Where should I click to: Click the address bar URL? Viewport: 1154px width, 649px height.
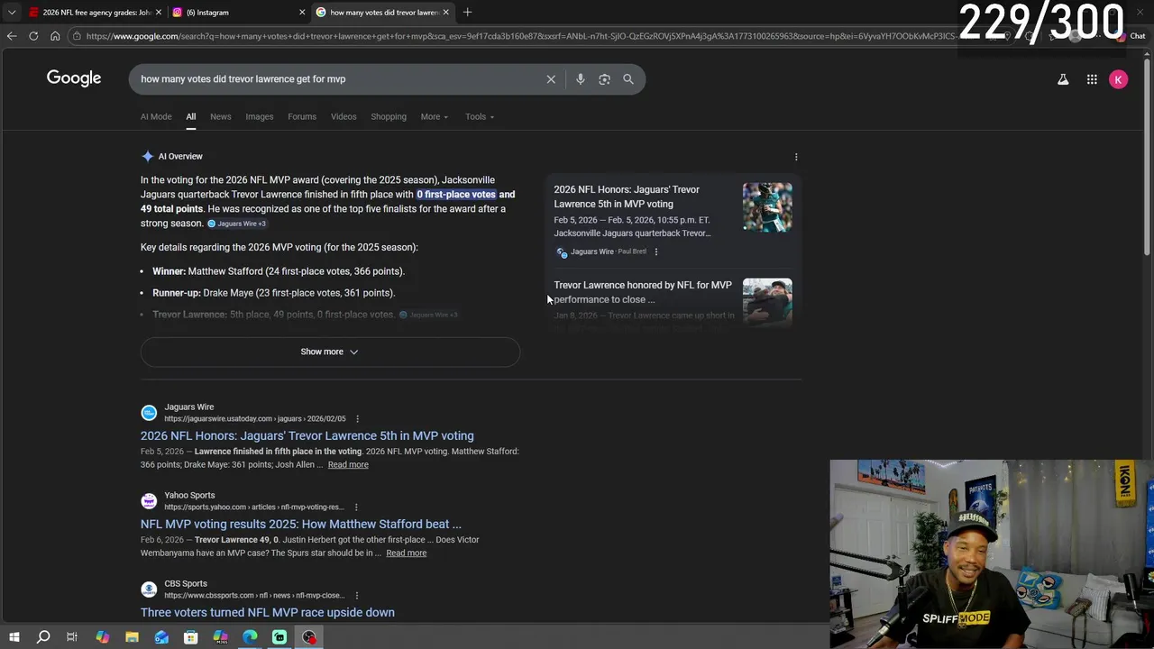tap(521, 36)
